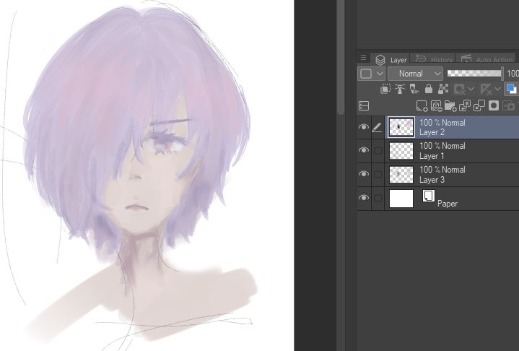The width and height of the screenshot is (519, 351).
Task: Click the Layer 1 thumbnail
Action: 401,151
